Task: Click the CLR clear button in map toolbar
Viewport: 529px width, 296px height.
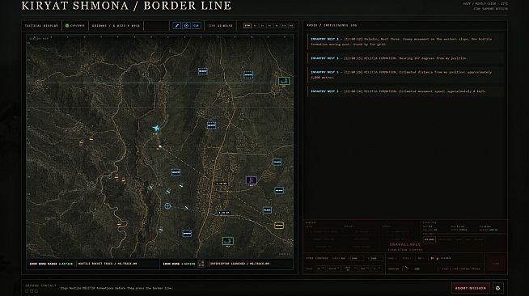Action: click(x=196, y=26)
